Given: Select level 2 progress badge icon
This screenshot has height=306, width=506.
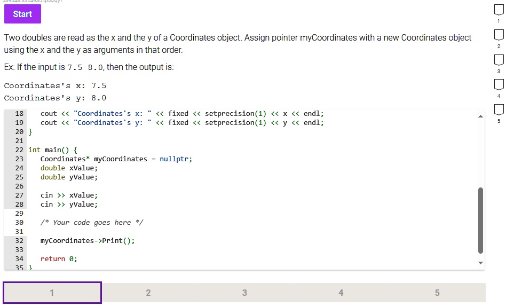Looking at the screenshot, I should tap(499, 35).
